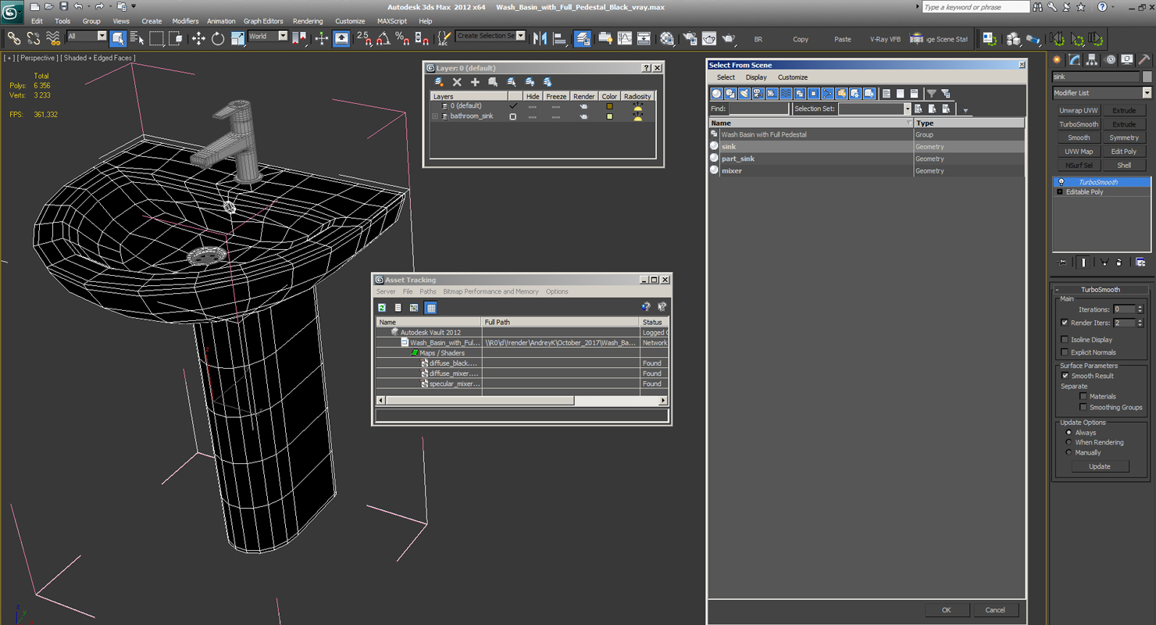This screenshot has height=625, width=1156.
Task: Toggle Display Lights filter in Select From Scene
Action: [x=744, y=94]
